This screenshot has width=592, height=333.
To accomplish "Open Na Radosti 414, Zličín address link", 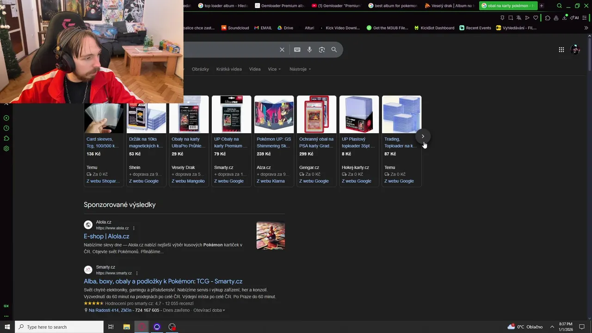I will point(110,310).
